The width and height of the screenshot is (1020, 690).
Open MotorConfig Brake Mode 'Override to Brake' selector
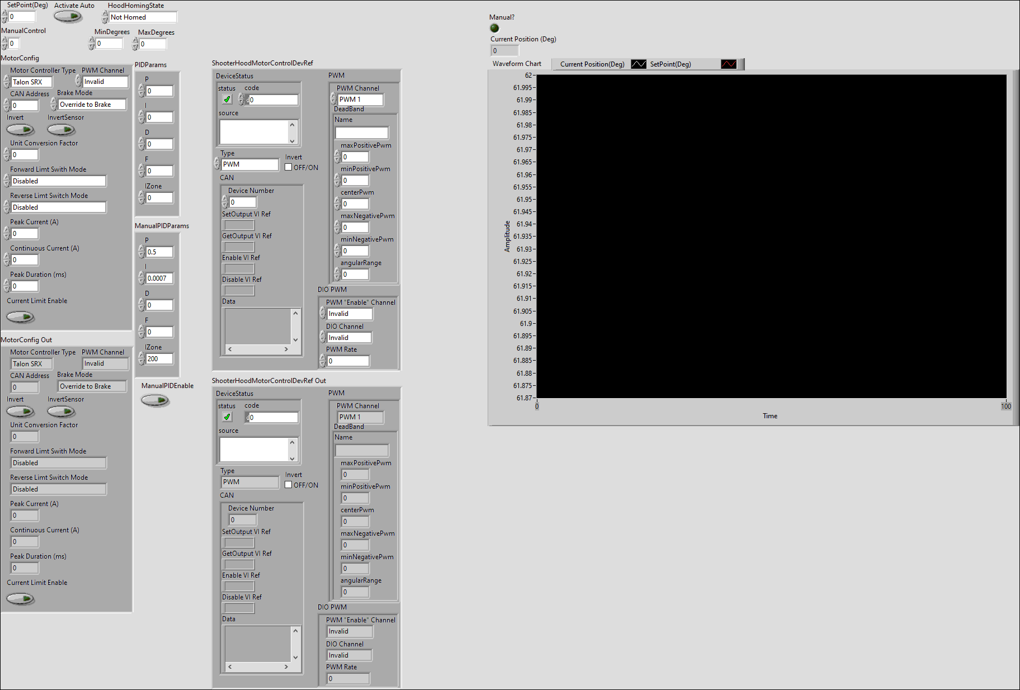click(92, 105)
